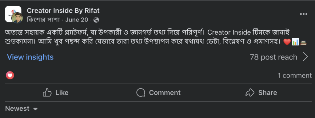Open the three-dot post options menu
The height and width of the screenshot is (118, 315).
tap(304, 14)
